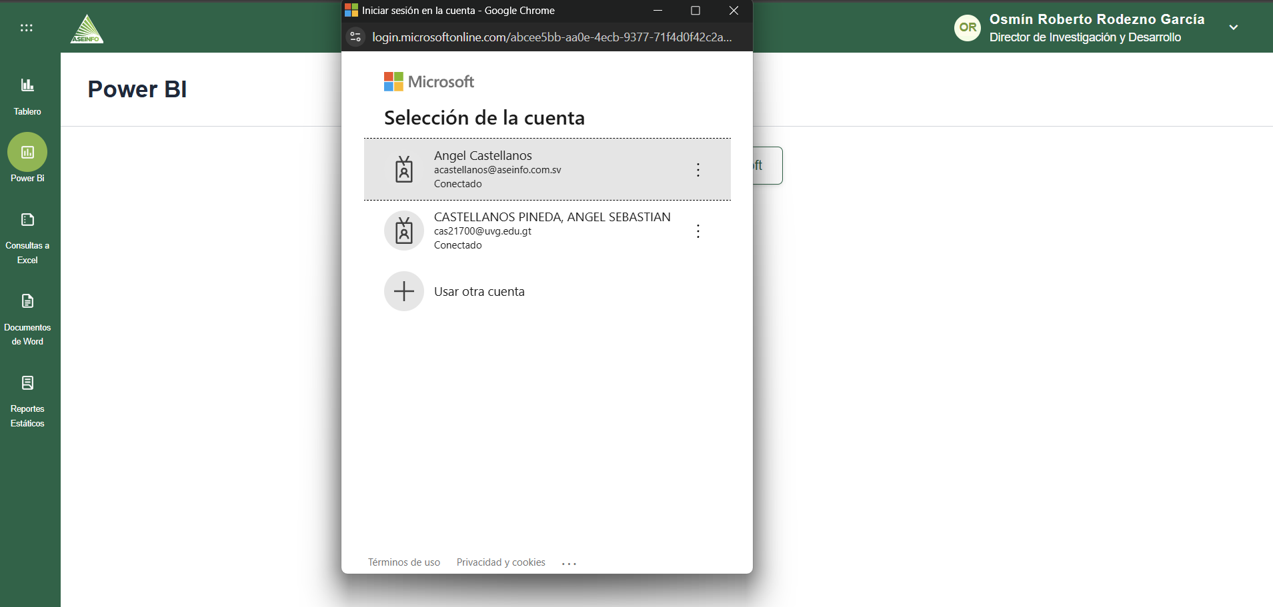This screenshot has width=1273, height=607.
Task: Click the Selección de la cuenta heading
Action: point(485,118)
